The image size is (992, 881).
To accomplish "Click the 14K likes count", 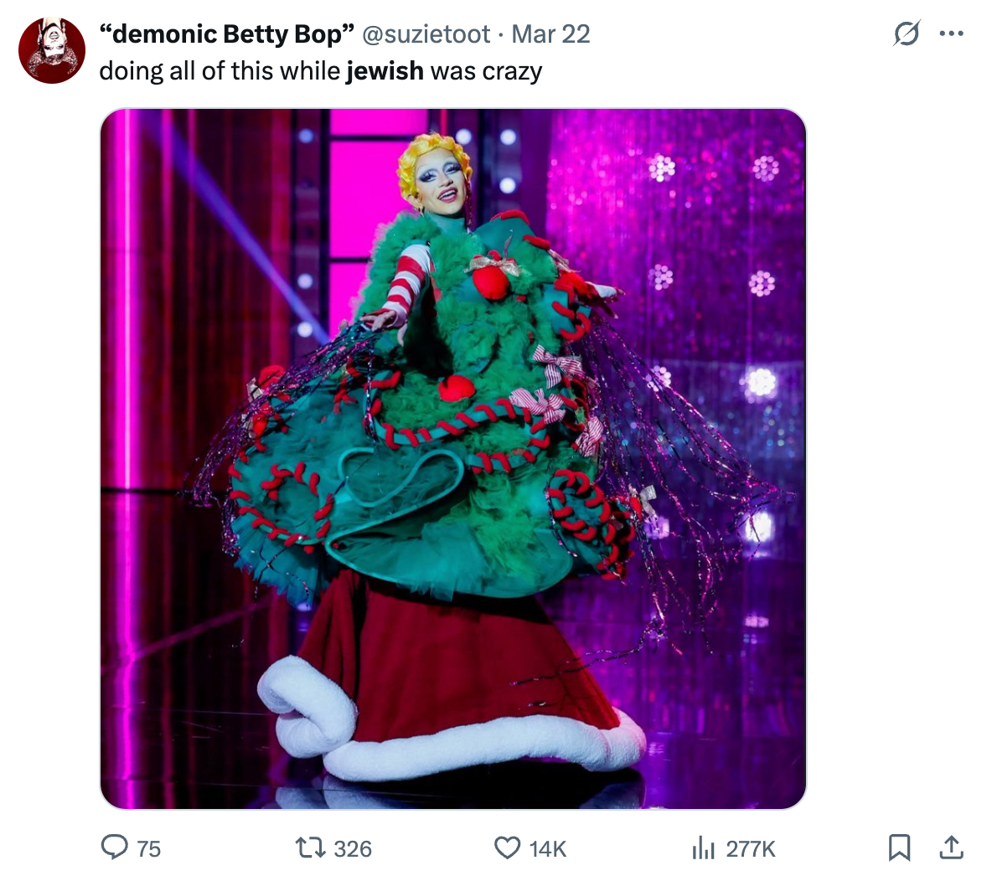I will 547,848.
